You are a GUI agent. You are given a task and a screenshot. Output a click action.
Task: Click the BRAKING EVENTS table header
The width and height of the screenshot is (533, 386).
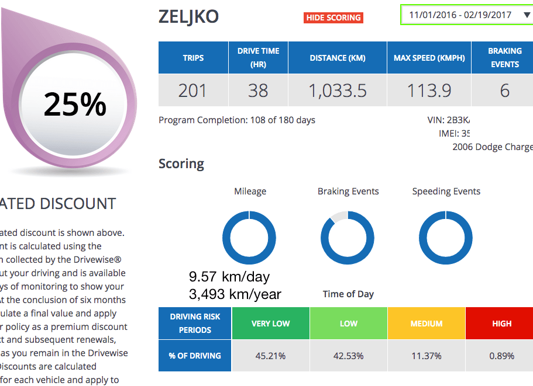[x=504, y=58]
